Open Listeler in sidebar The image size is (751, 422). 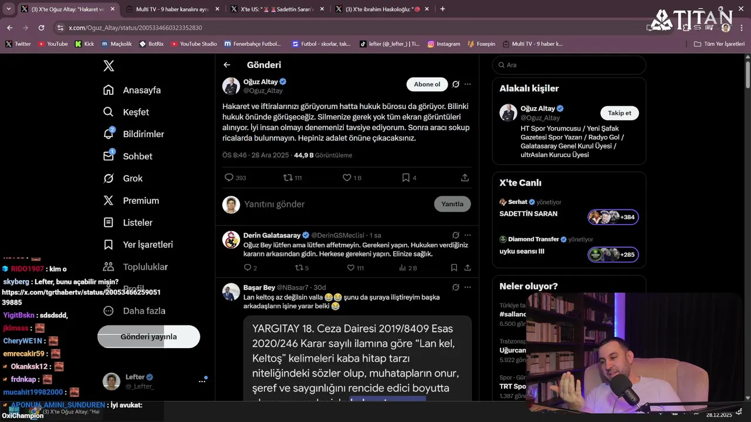click(128, 223)
